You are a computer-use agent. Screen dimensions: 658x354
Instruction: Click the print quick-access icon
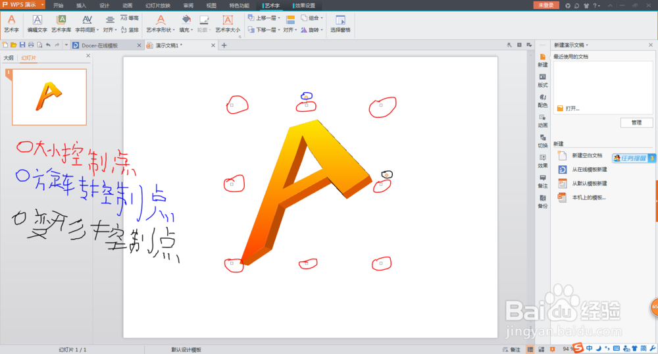pyautogui.click(x=31, y=45)
